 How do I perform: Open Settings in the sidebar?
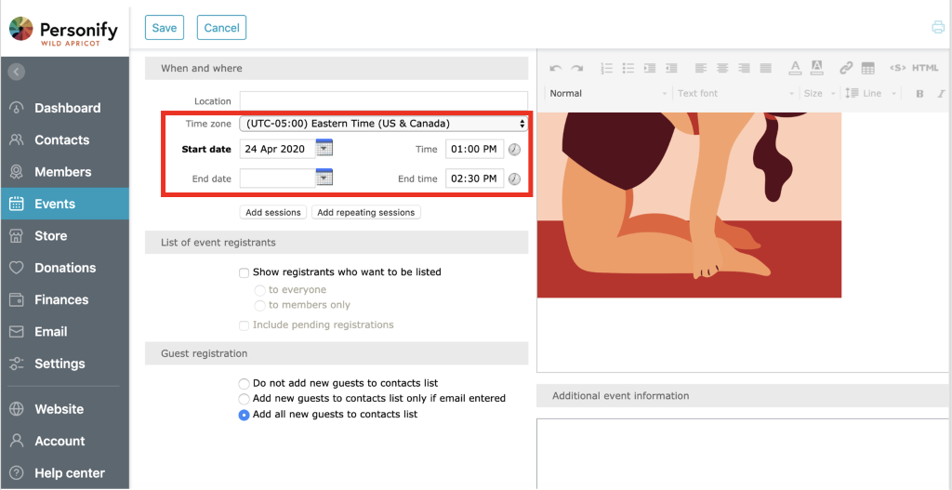point(64,364)
